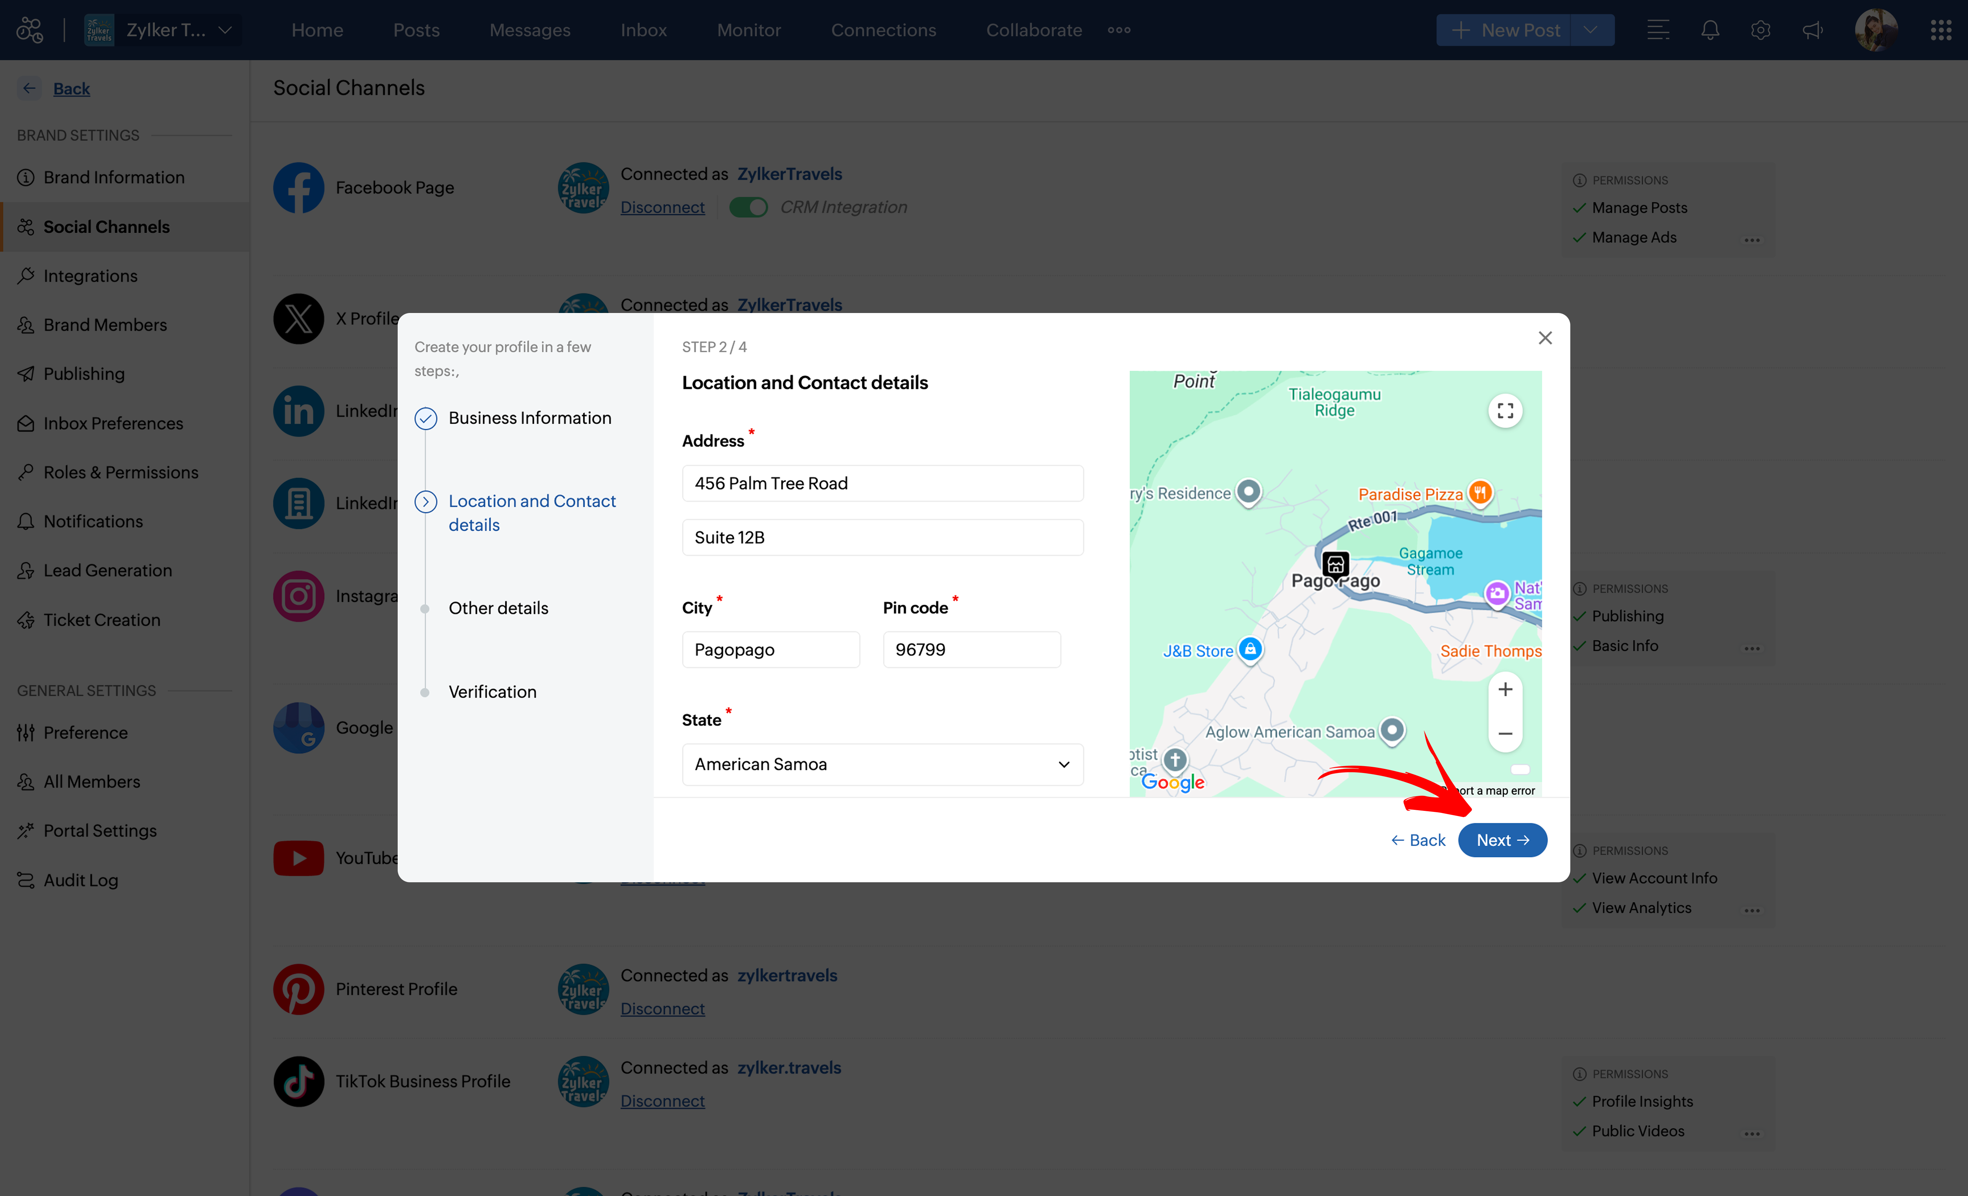
Task: Click the Paradise Pizza map marker
Action: click(1480, 492)
